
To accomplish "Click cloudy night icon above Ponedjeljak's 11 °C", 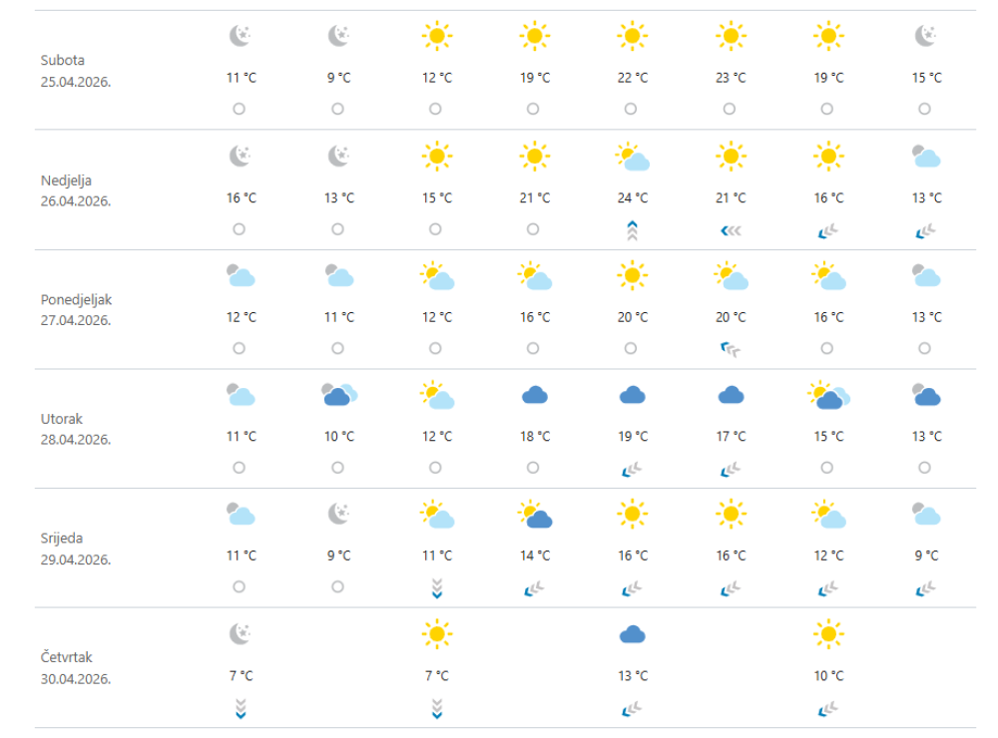I will pos(338,276).
